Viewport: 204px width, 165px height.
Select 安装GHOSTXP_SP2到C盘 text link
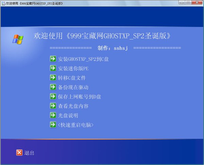coord(83,59)
